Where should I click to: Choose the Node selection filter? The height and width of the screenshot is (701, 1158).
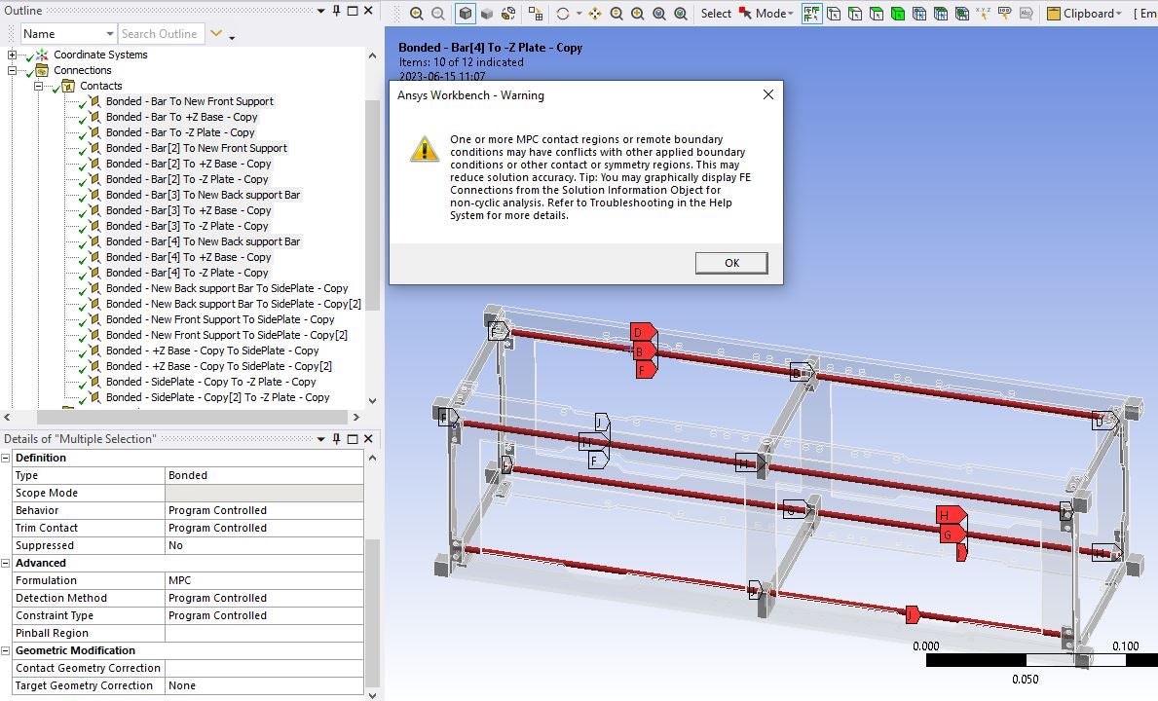pyautogui.click(x=919, y=14)
